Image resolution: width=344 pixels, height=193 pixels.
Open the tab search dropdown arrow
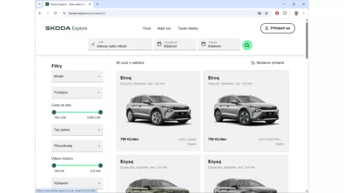[x=40, y=4]
